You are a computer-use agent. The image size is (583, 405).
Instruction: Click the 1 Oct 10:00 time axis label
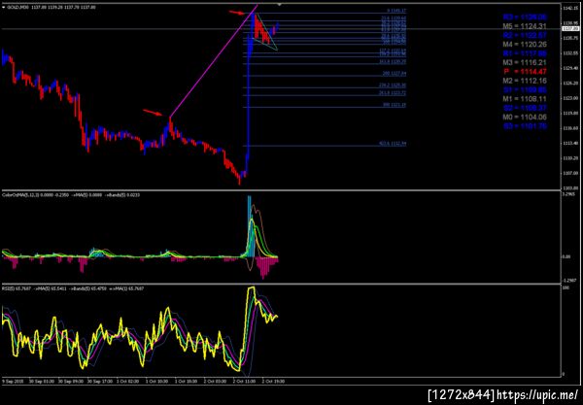pyautogui.click(x=157, y=382)
